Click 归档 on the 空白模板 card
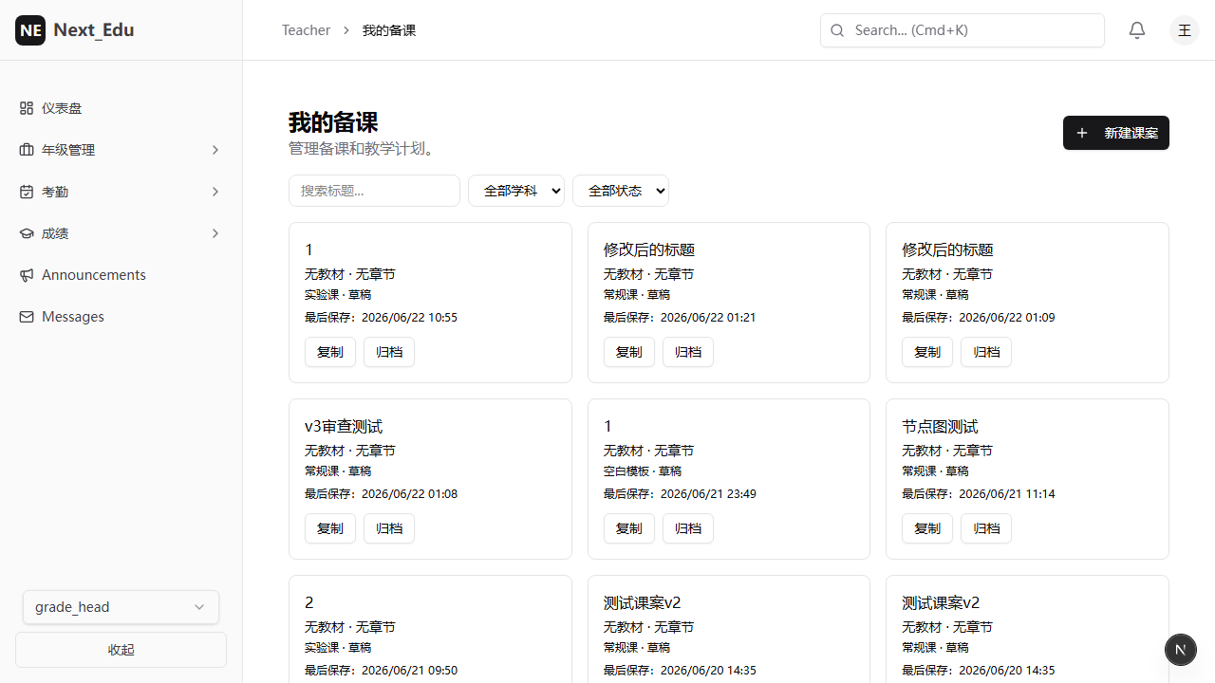 tap(688, 528)
